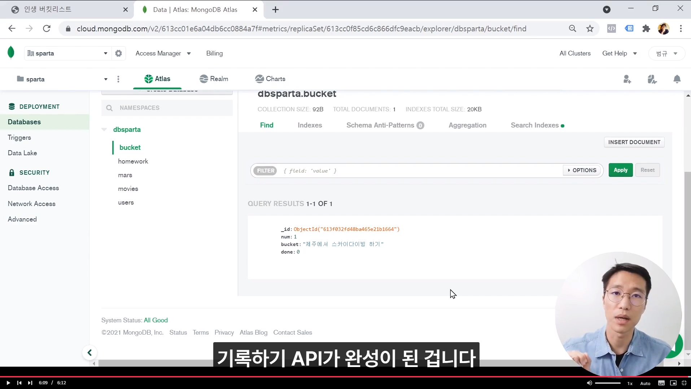Click the site lock icon

click(x=68, y=29)
